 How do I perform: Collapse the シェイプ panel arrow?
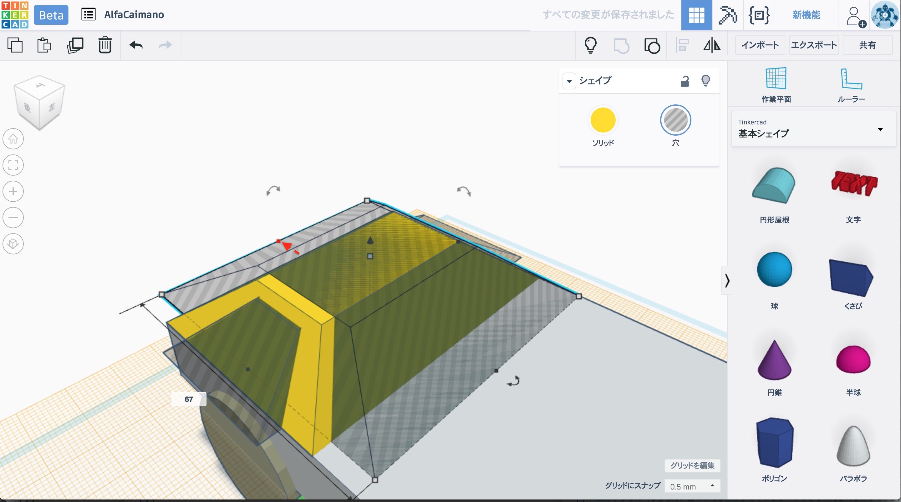569,81
